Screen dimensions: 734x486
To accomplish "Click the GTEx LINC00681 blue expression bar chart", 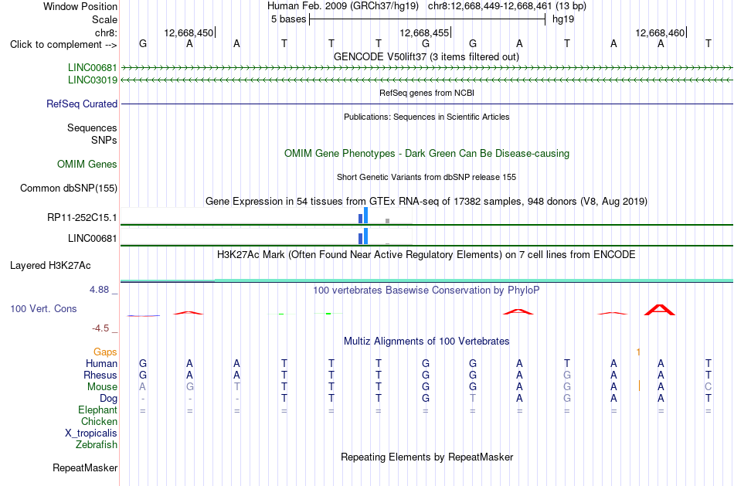I will (x=363, y=236).
